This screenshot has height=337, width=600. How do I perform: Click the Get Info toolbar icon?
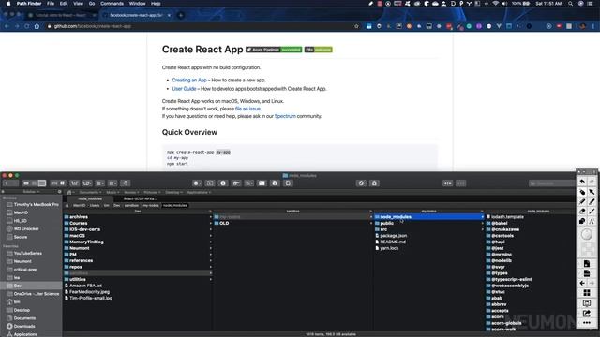pos(223,183)
